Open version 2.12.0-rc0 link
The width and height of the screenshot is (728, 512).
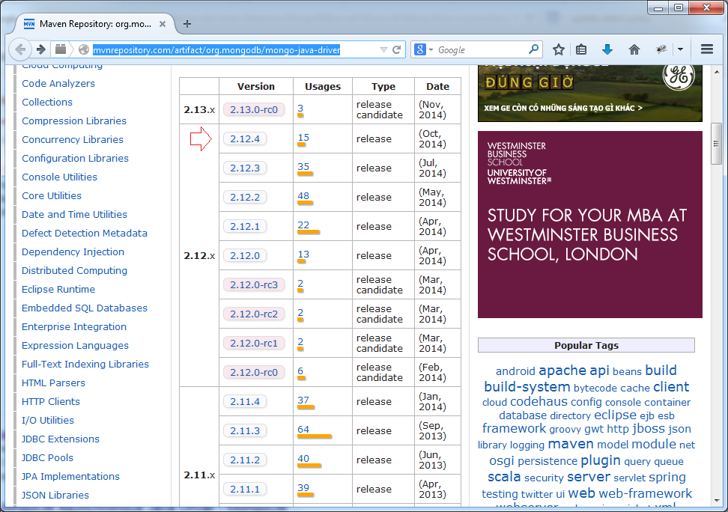(254, 372)
